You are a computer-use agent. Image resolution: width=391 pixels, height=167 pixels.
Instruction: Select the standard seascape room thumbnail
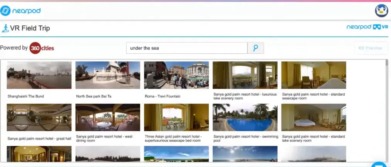point(314,75)
